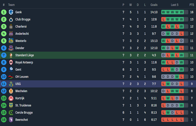Viewport: 196px width, 126px height.
Task: Click the Royal Antwerp crest icon
Action: coord(11,62)
